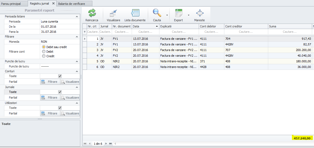Click the Reincarca reload icon
Viewport: 314px width, 148px height.
pos(92,13)
